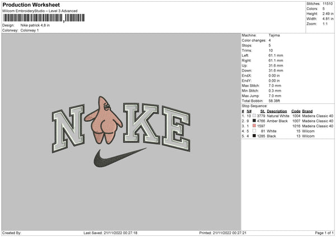Click the Black Wilcom color swatch
Screen dimensions: 336x237
254,136
